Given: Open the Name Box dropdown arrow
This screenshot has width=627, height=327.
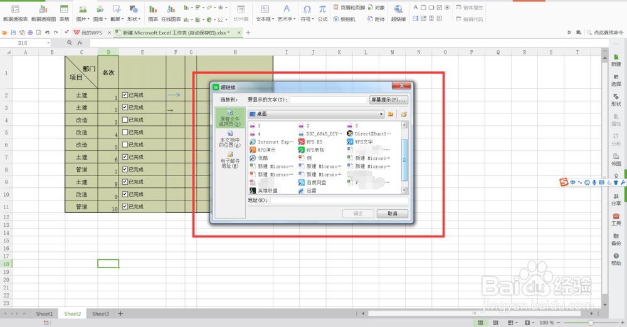Looking at the screenshot, I should click(48, 43).
